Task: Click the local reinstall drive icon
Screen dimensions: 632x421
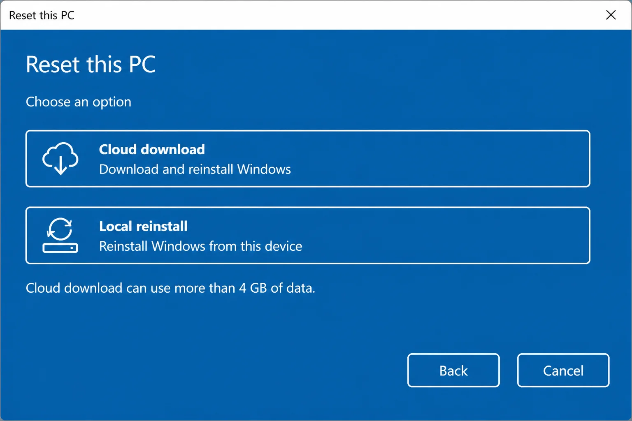Action: (x=60, y=235)
